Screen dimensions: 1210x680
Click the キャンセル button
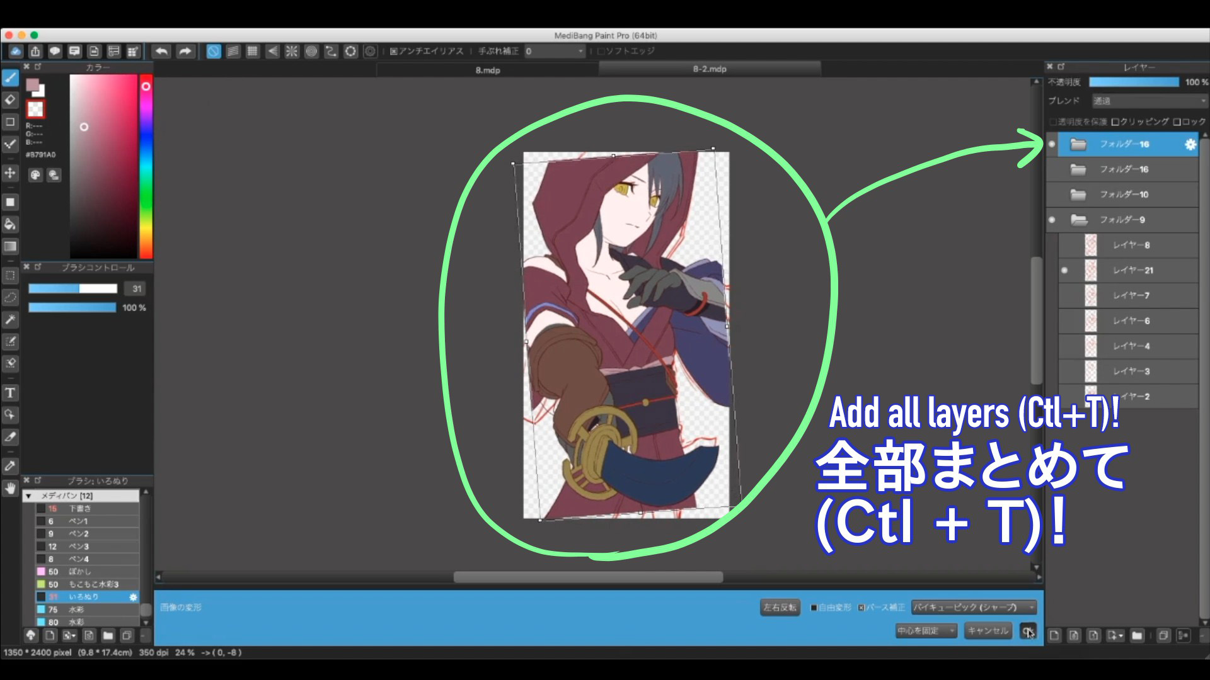(x=988, y=630)
